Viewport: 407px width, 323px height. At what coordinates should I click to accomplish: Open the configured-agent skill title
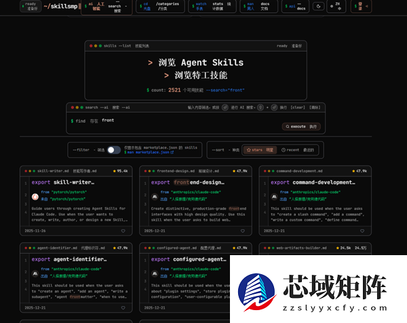point(199,259)
